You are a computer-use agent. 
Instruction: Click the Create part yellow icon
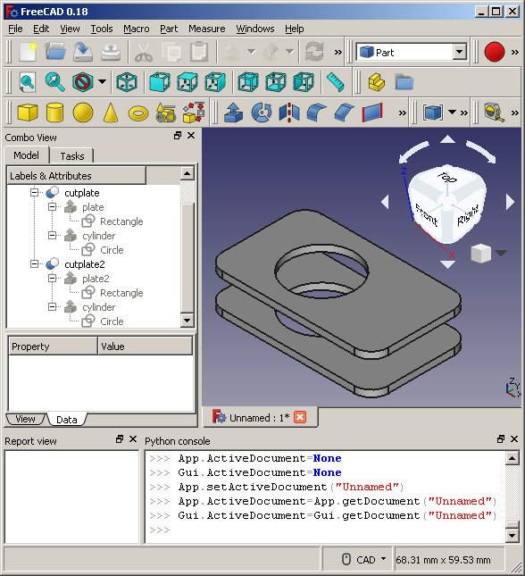click(377, 82)
